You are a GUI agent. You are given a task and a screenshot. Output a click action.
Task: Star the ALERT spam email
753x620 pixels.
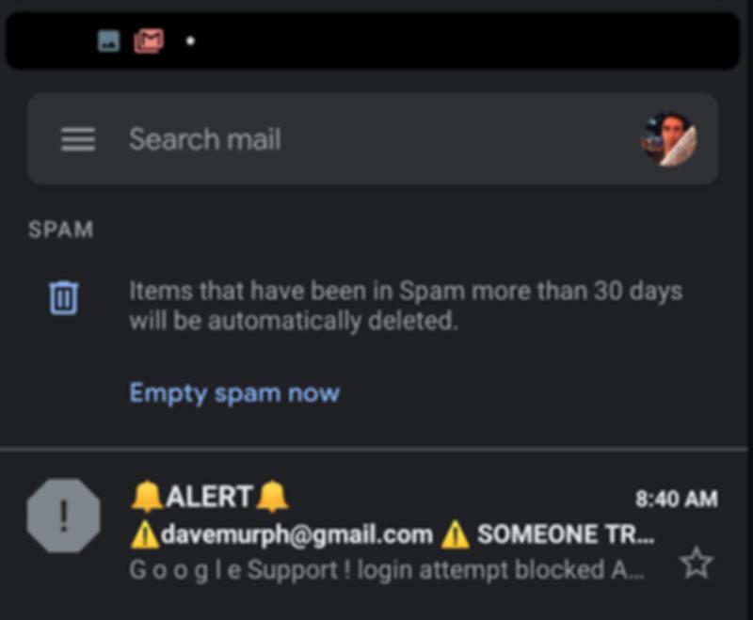[x=698, y=562]
